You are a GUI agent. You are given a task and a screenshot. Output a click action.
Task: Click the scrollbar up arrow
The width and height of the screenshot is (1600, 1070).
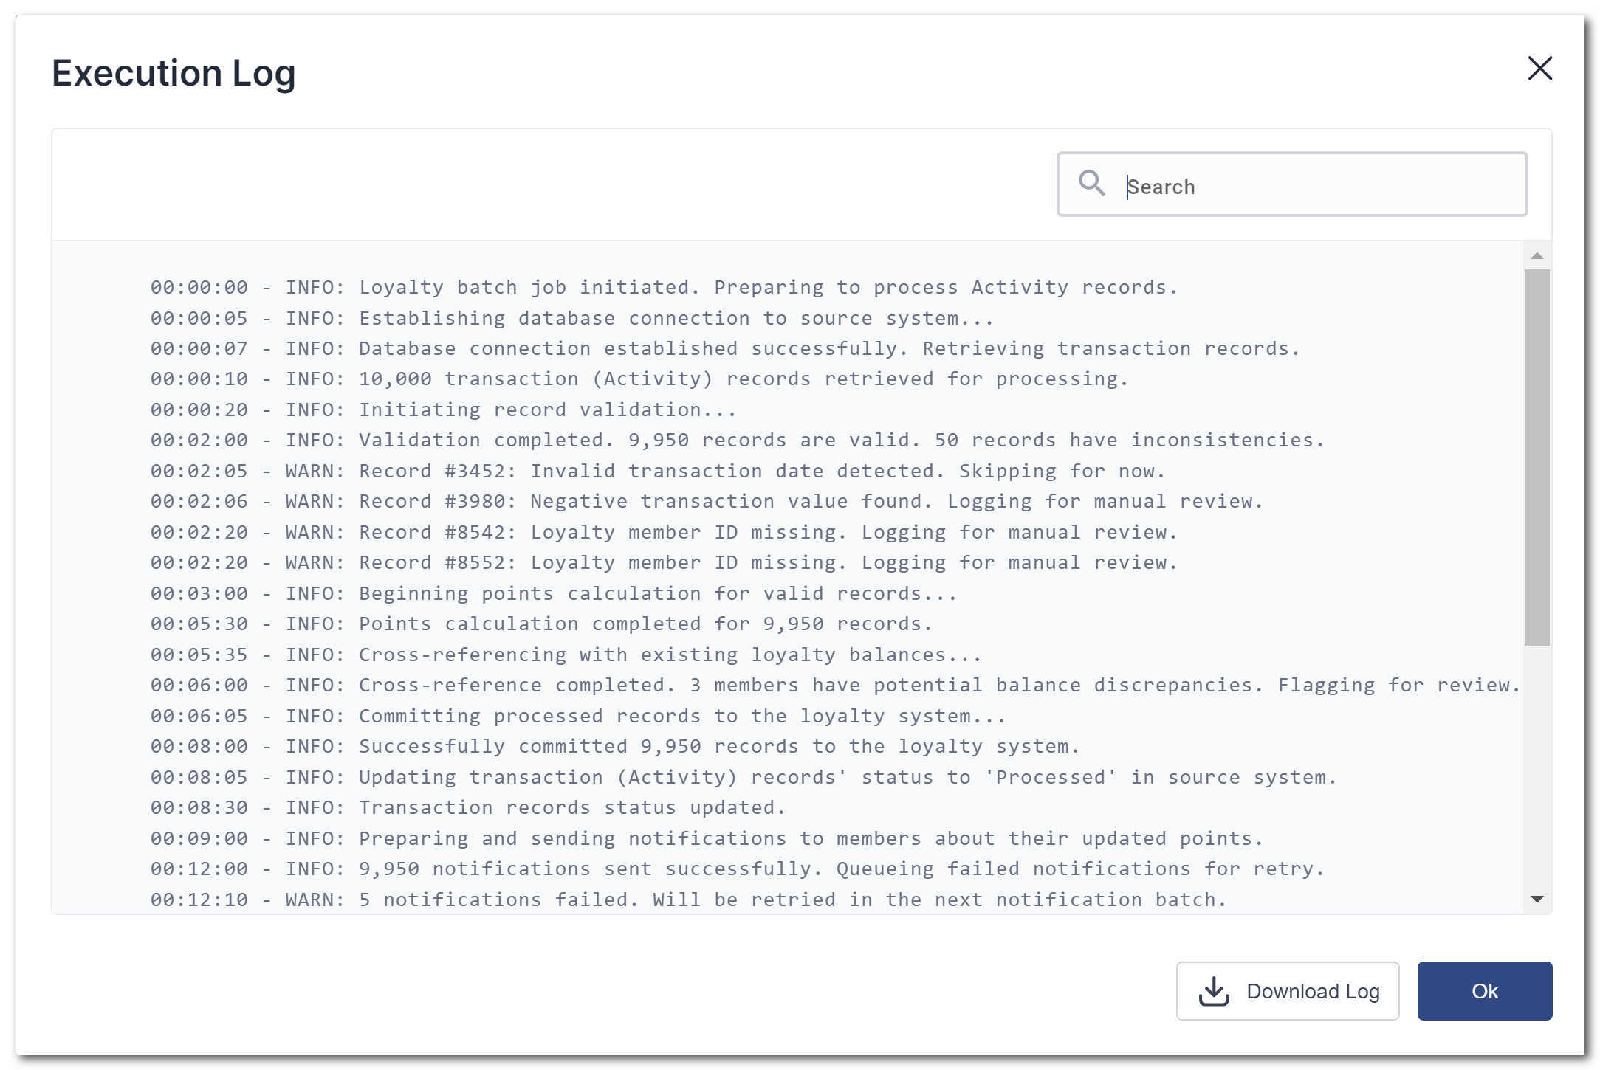pos(1537,256)
